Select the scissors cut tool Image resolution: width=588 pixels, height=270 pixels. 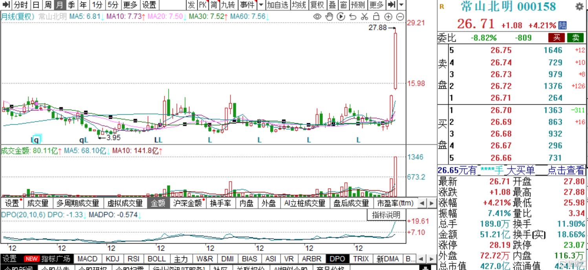(x=365, y=17)
